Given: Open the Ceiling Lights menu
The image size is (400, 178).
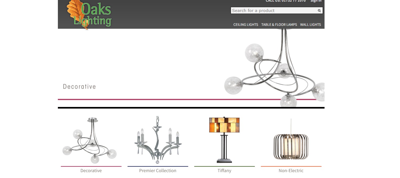Looking at the screenshot, I should pyautogui.click(x=246, y=24).
